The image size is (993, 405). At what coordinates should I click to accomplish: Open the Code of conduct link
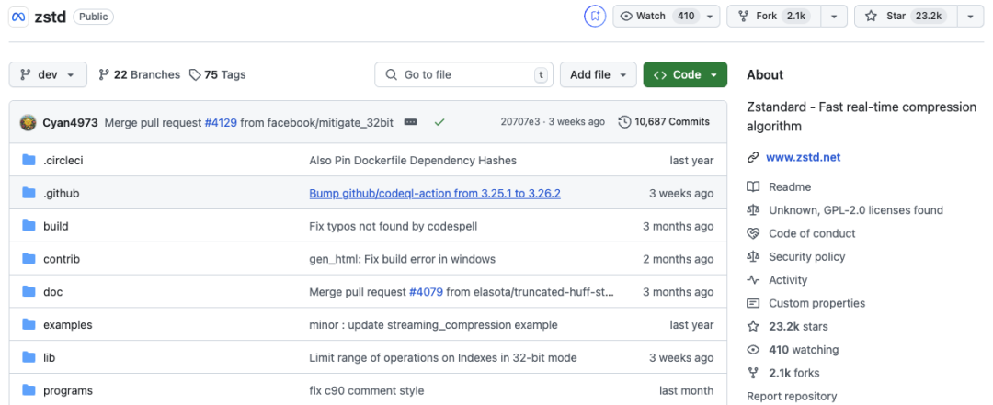coord(812,233)
